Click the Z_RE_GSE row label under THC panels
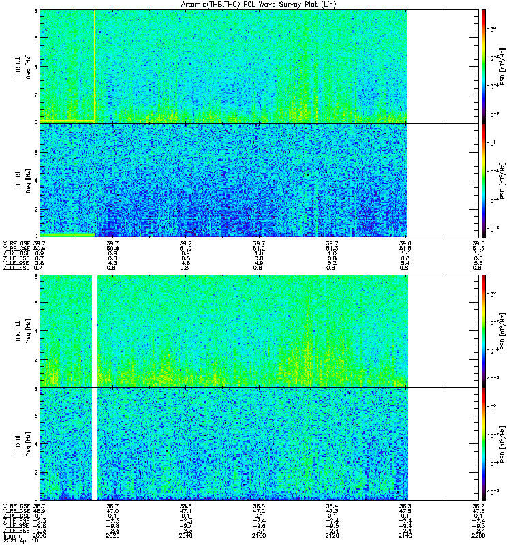The image size is (511, 545). click(x=16, y=516)
